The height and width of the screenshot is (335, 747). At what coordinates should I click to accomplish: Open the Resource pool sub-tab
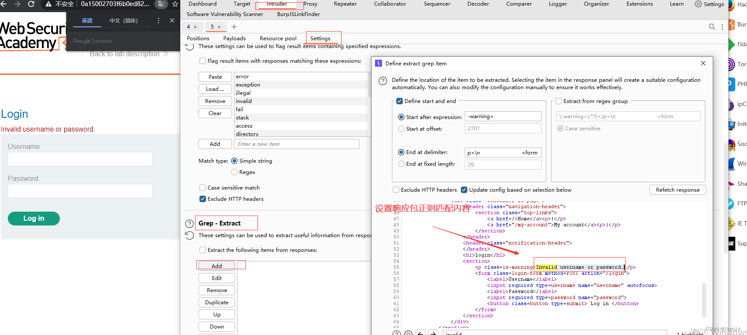(x=278, y=39)
